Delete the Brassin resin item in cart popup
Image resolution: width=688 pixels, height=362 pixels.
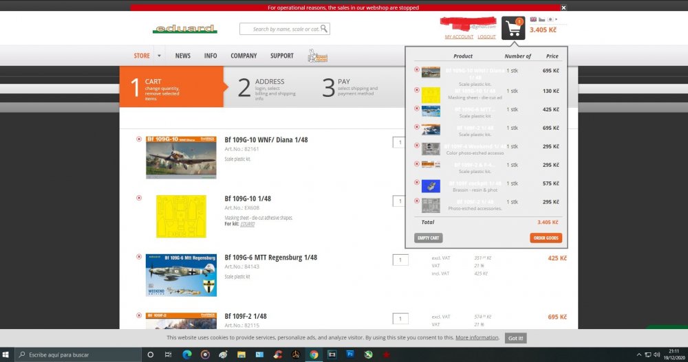tap(417, 183)
